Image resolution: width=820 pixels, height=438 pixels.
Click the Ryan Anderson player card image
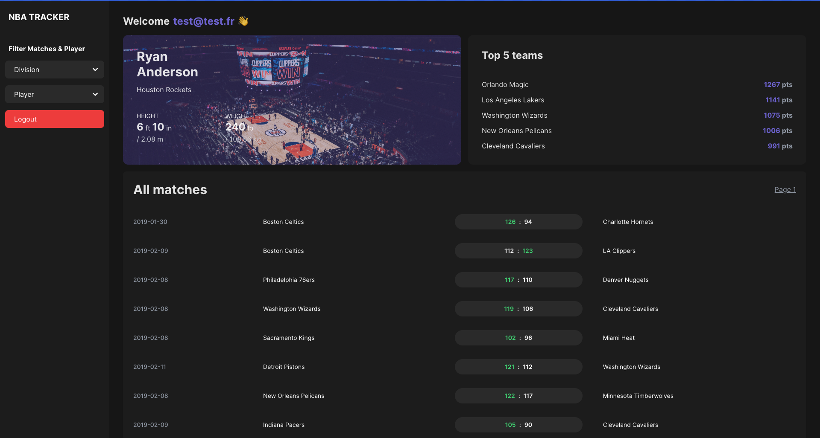pyautogui.click(x=292, y=100)
